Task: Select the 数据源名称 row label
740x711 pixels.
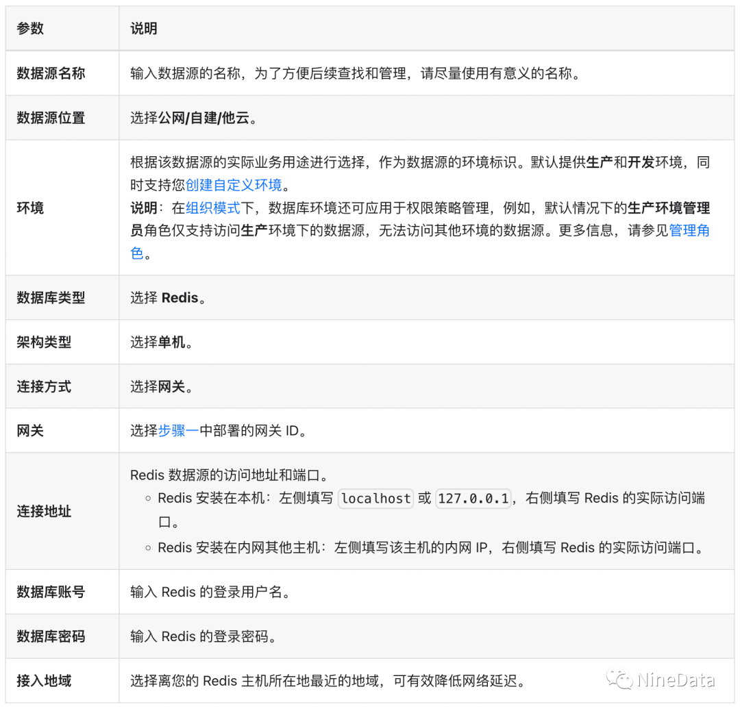Action: 51,73
